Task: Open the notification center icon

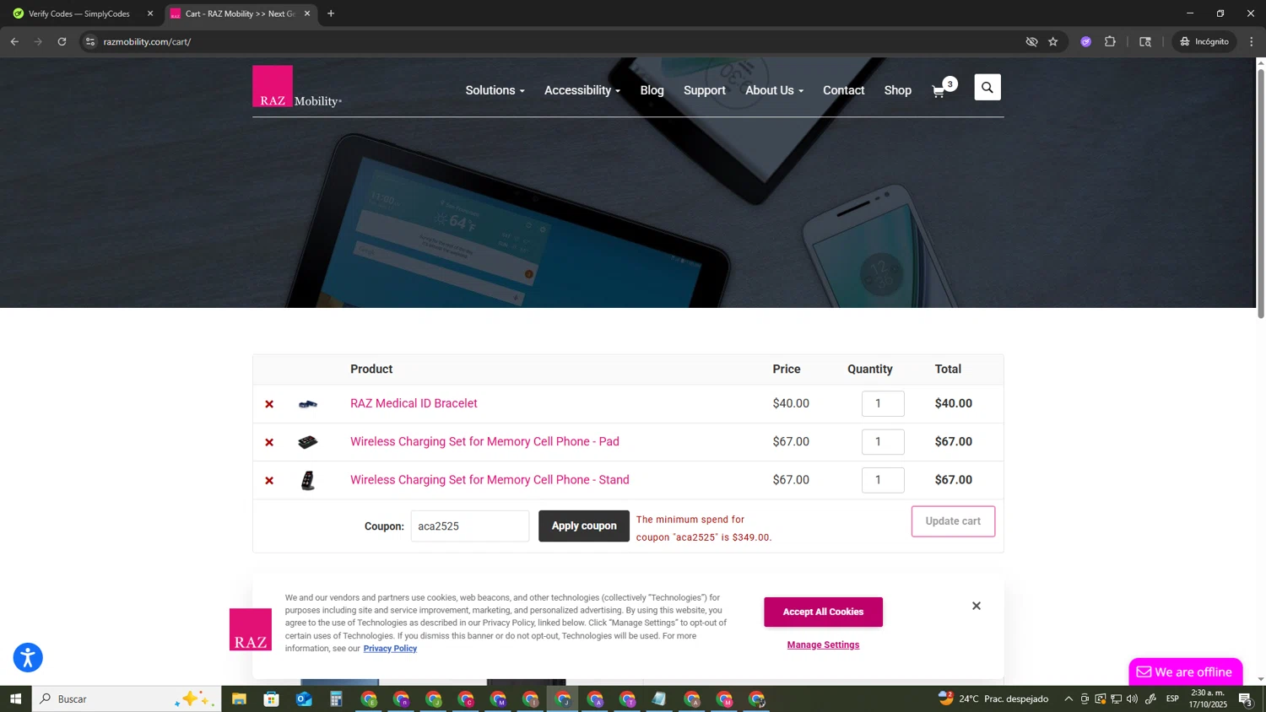Action: (1246, 699)
